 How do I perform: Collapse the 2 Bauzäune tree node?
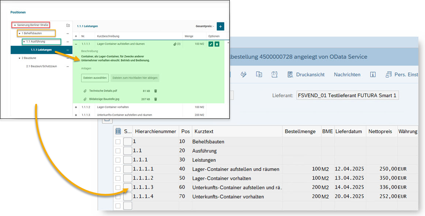coord(19,58)
